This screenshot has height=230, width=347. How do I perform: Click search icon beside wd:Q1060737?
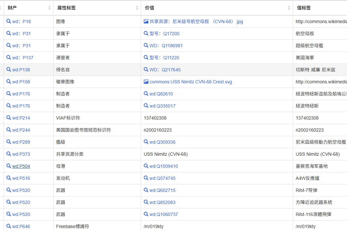pos(146,214)
